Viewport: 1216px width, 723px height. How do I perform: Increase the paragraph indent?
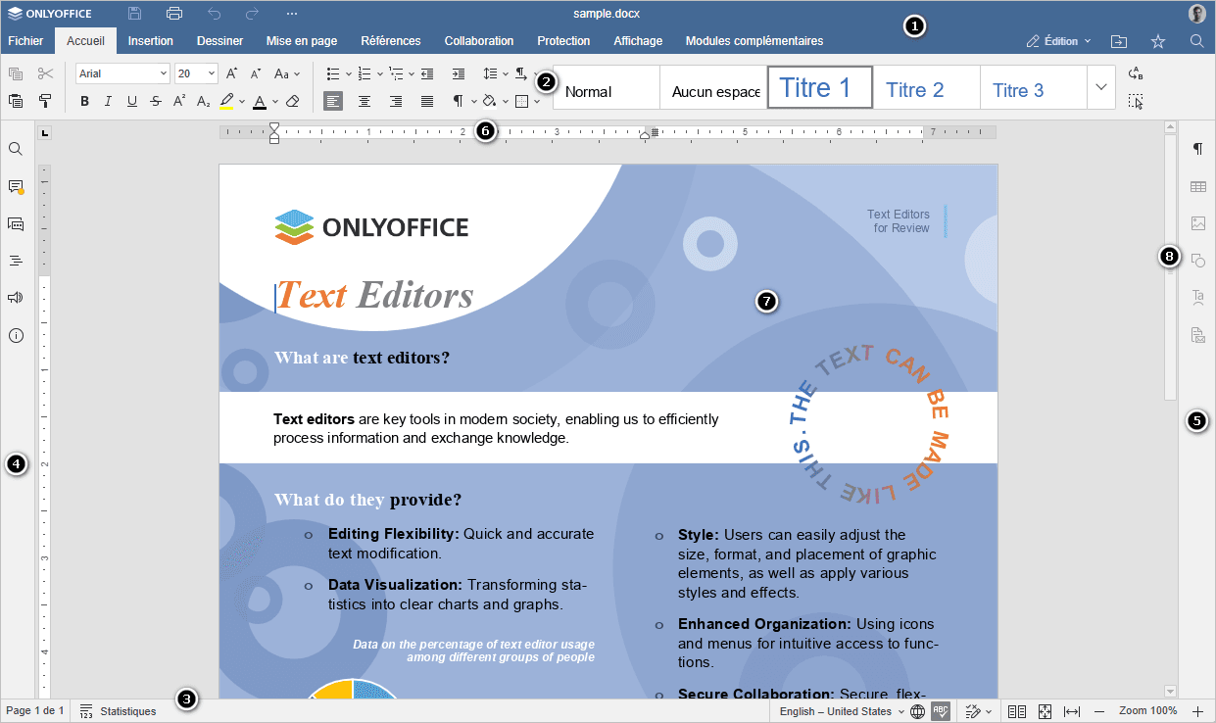pyautogui.click(x=459, y=73)
